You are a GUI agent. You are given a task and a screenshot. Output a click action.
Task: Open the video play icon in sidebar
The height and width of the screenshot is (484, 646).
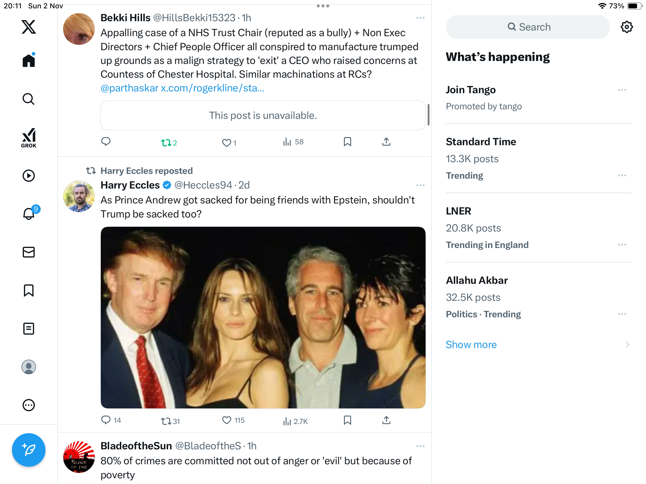tap(29, 176)
